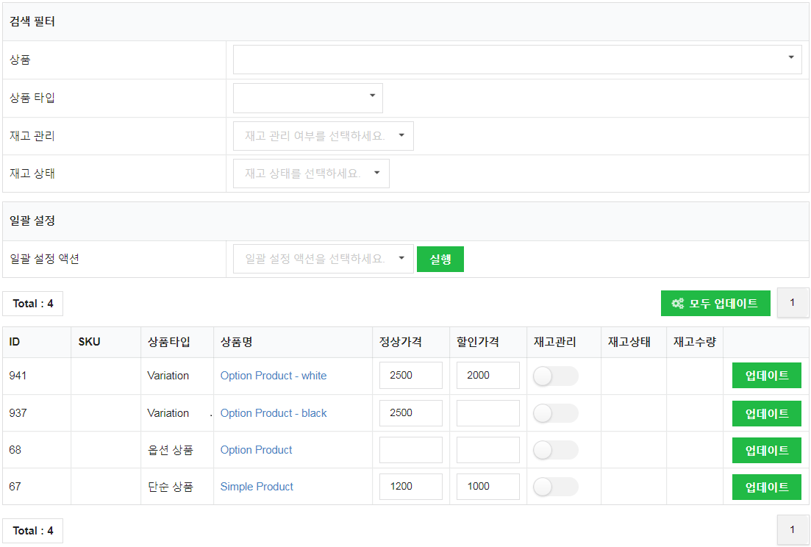Click 업데이트 button for product ID 941
This screenshot has width=811, height=547.
(766, 376)
